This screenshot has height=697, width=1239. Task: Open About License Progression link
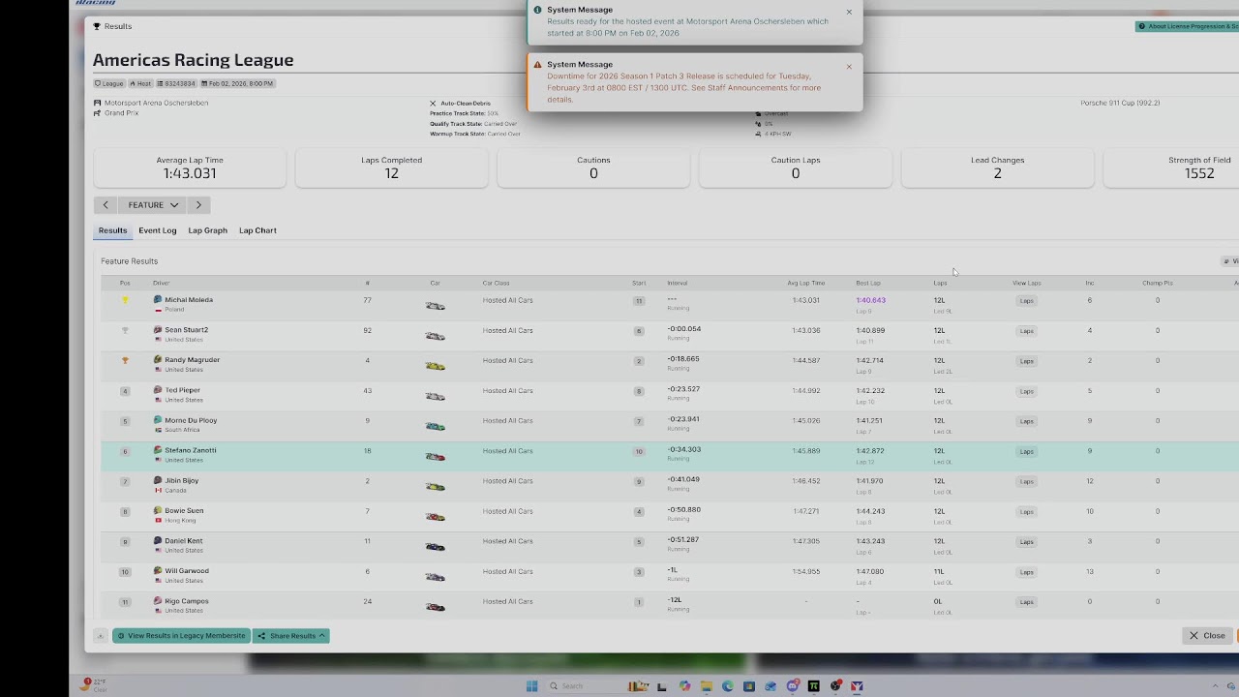coord(1188,26)
